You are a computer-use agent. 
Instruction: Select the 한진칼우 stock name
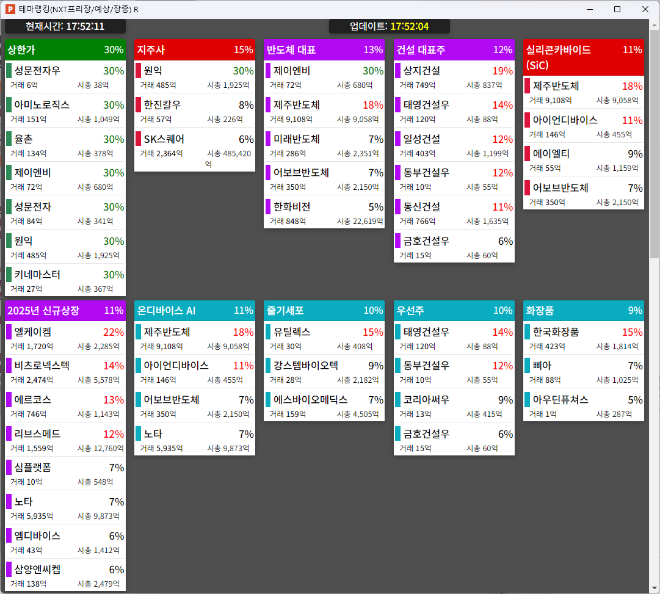162,105
